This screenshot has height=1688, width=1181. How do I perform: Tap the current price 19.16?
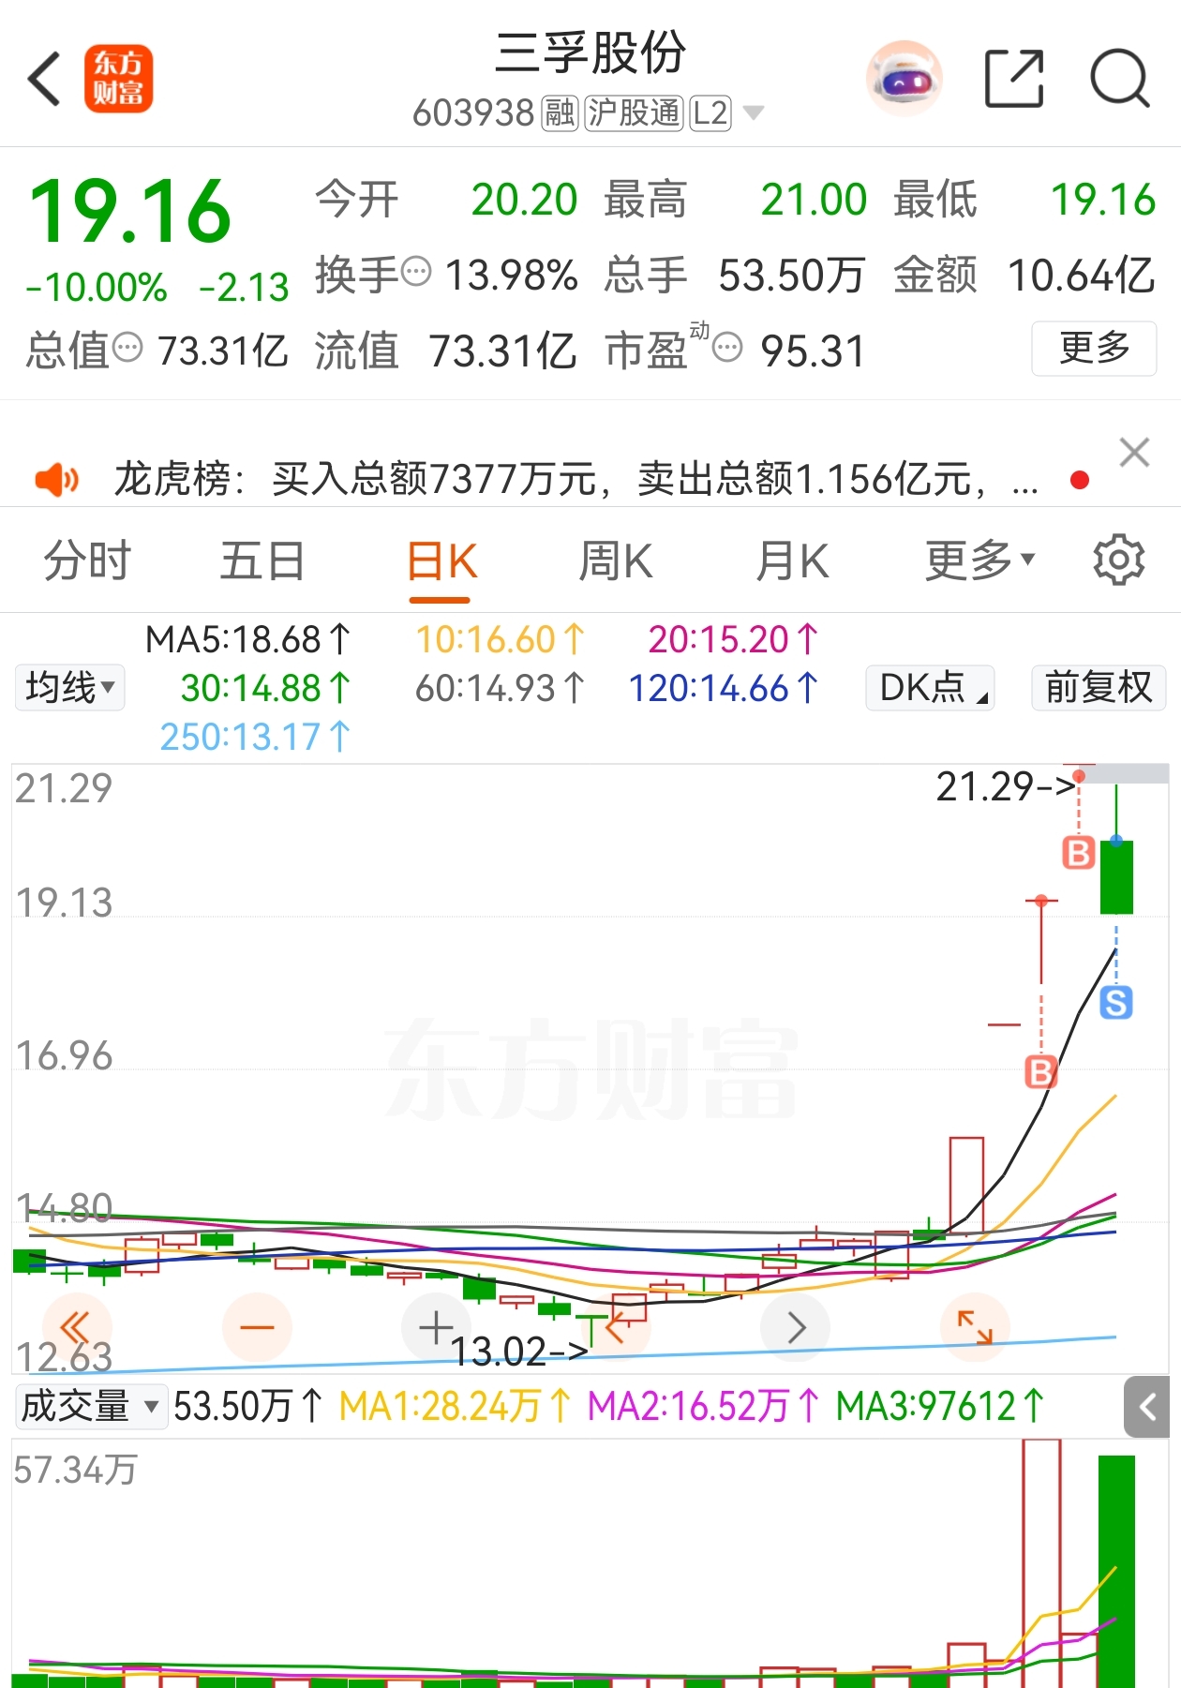coord(130,212)
